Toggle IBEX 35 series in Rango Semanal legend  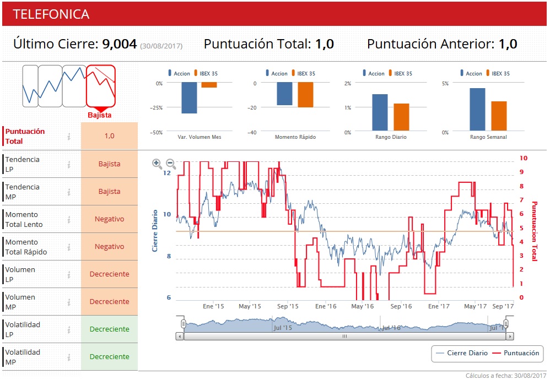(498, 73)
